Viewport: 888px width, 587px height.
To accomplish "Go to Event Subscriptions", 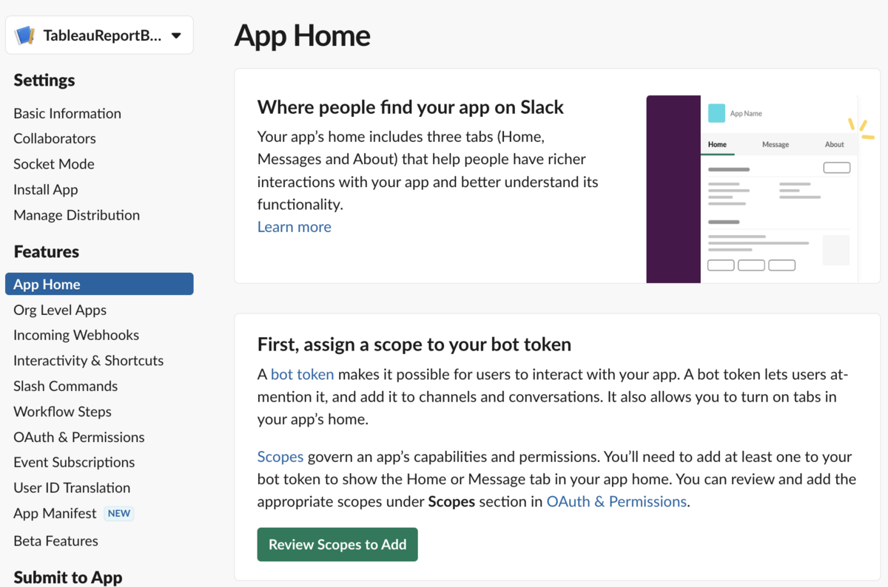I will tap(74, 462).
